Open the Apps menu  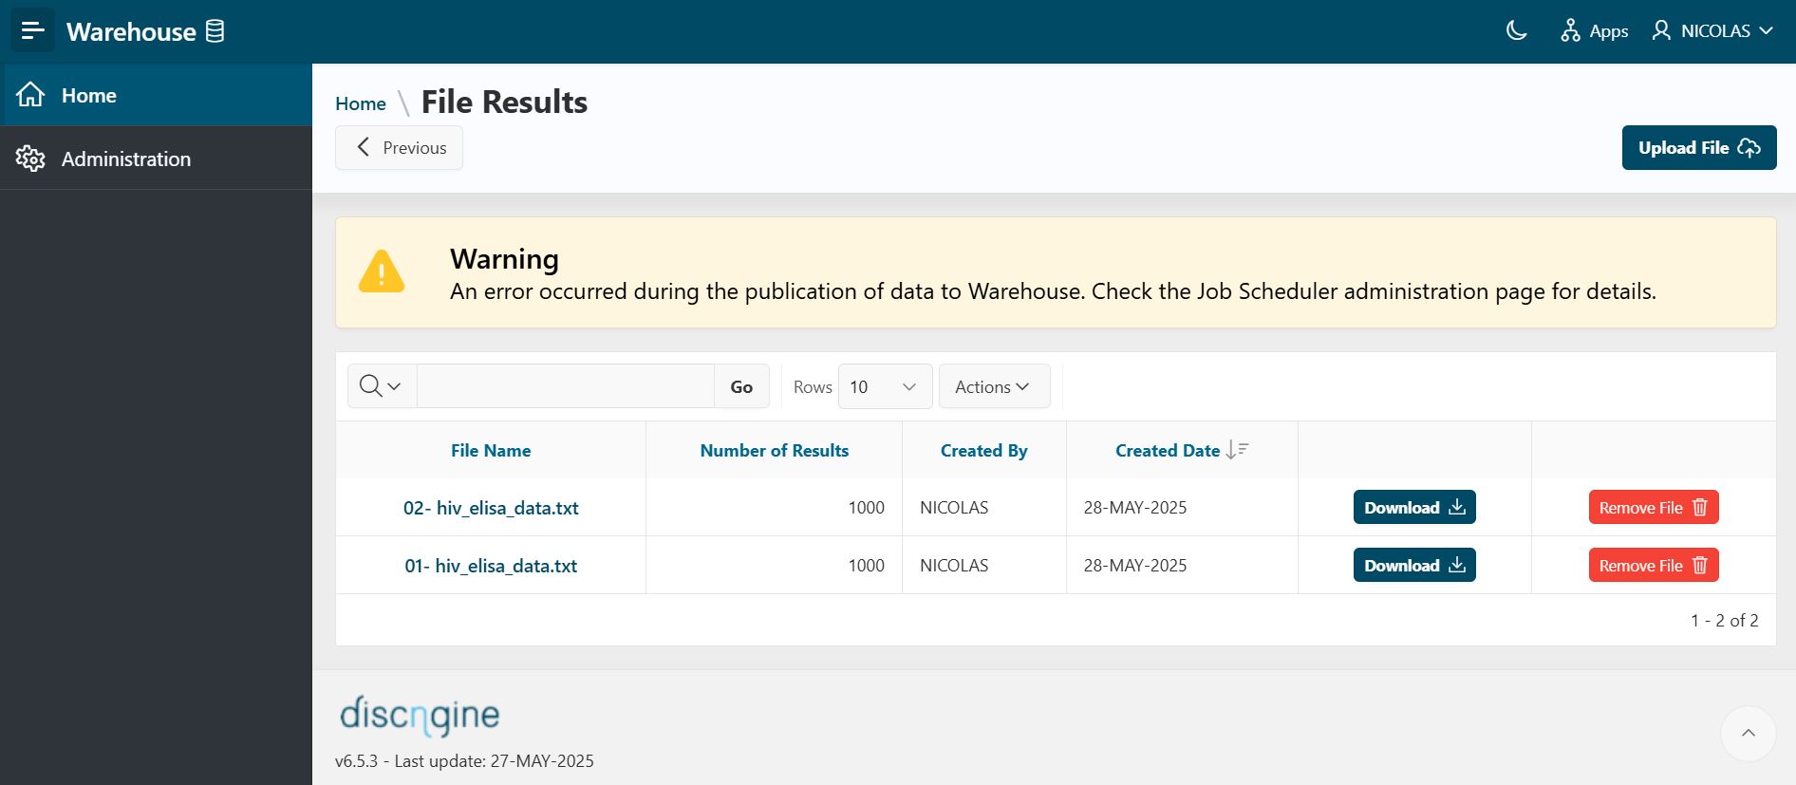pos(1594,31)
